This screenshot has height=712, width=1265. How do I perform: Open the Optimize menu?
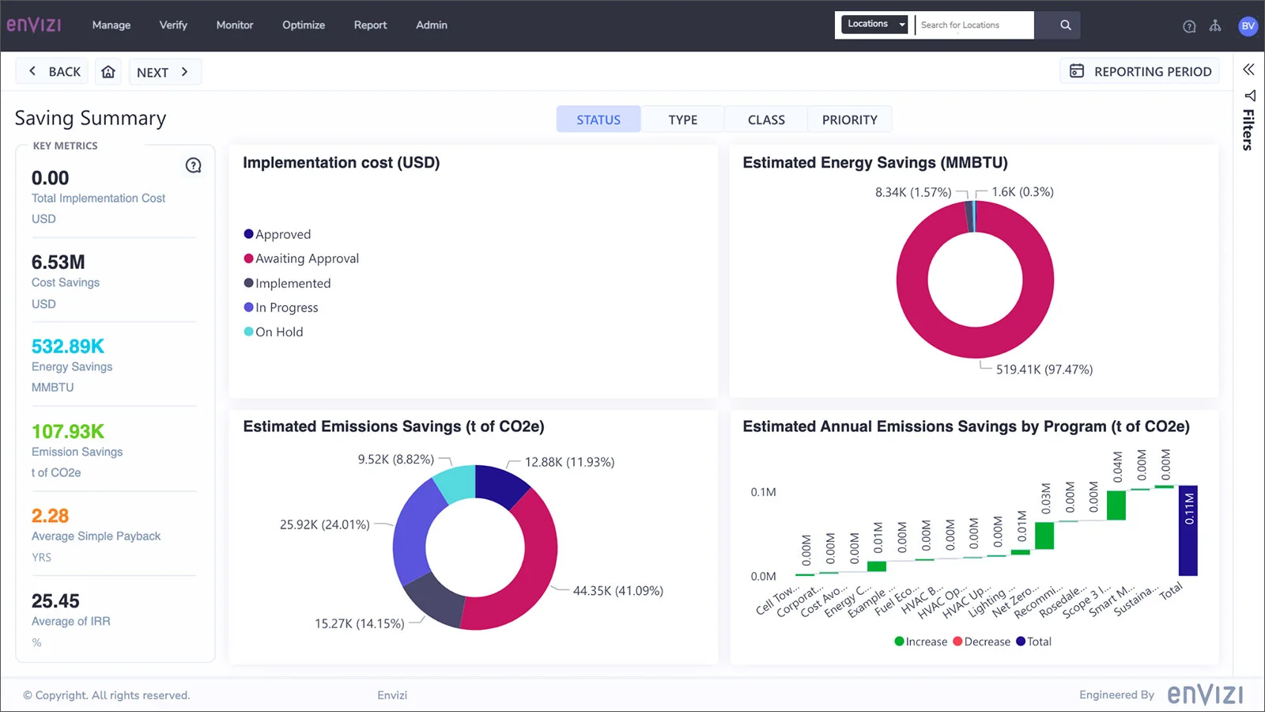point(304,25)
